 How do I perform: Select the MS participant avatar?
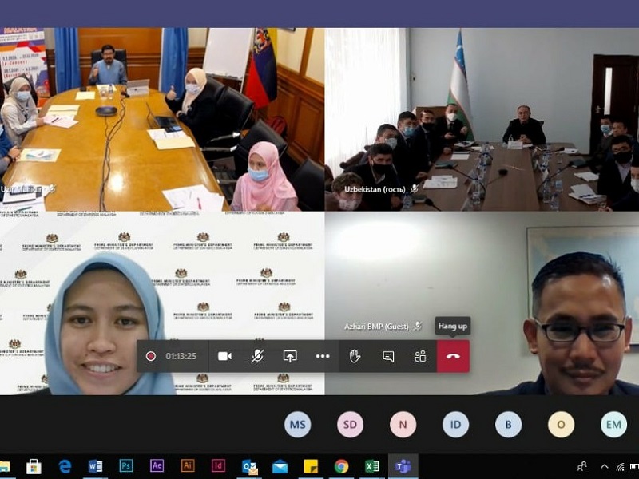click(298, 425)
